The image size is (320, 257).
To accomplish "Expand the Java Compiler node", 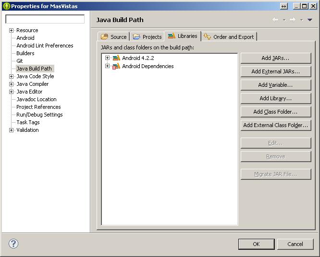I will tap(11, 84).
